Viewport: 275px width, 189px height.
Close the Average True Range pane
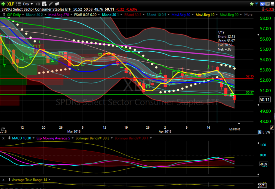3,180
